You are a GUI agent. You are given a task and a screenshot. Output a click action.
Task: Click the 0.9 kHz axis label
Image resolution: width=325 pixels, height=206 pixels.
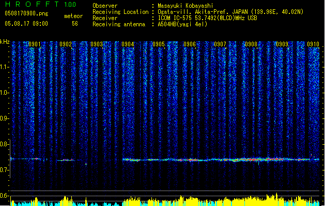point(4,118)
